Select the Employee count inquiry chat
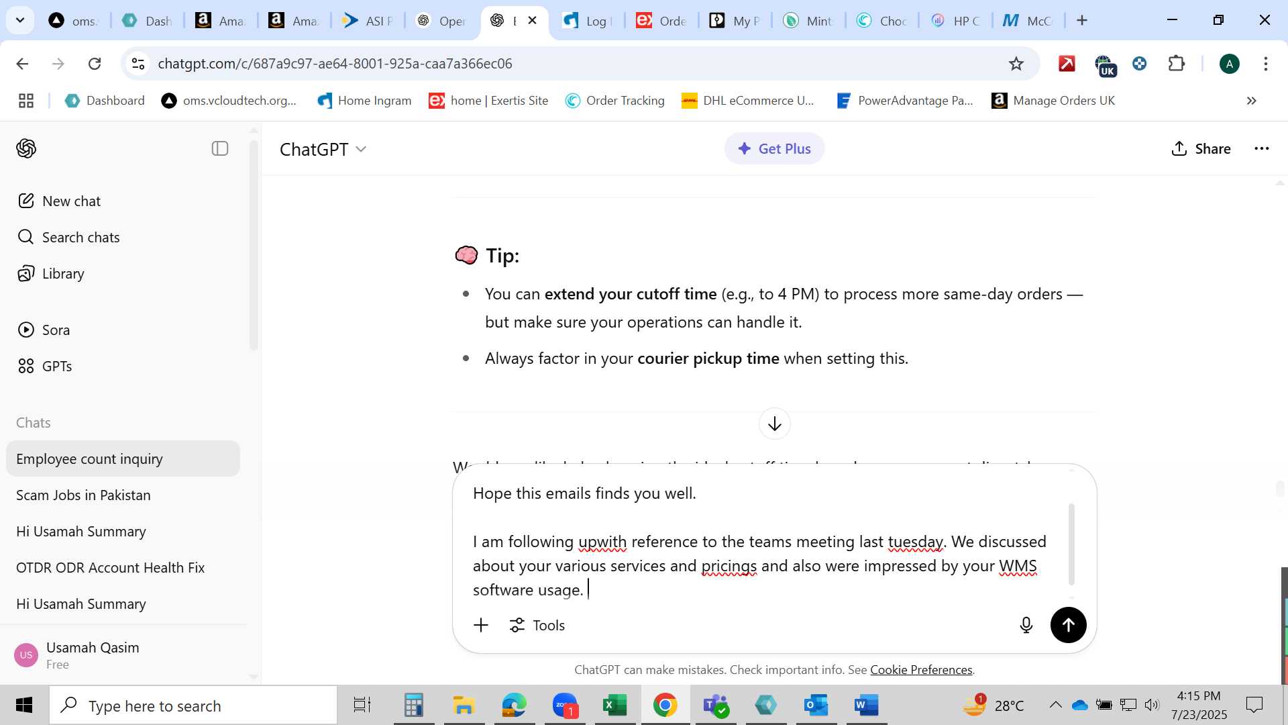1288x725 pixels. tap(123, 458)
